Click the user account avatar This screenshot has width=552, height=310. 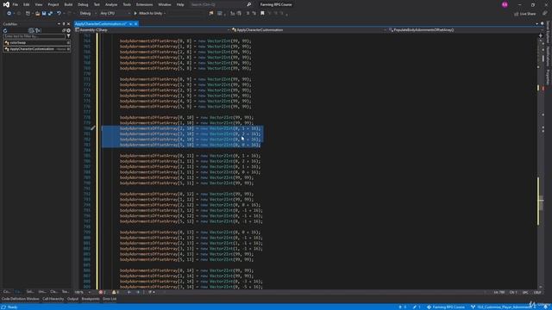point(505,4)
